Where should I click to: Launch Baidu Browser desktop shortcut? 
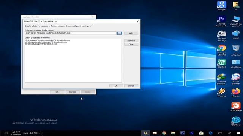tap(236, 79)
